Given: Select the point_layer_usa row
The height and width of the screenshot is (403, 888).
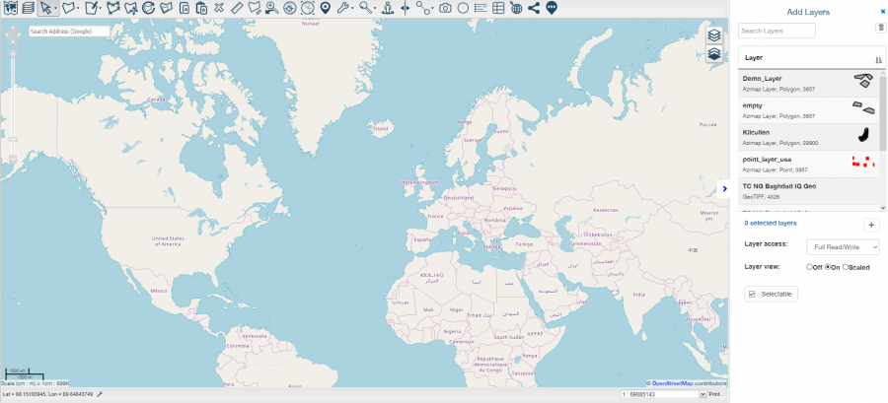Looking at the screenshot, I should pyautogui.click(x=809, y=164).
